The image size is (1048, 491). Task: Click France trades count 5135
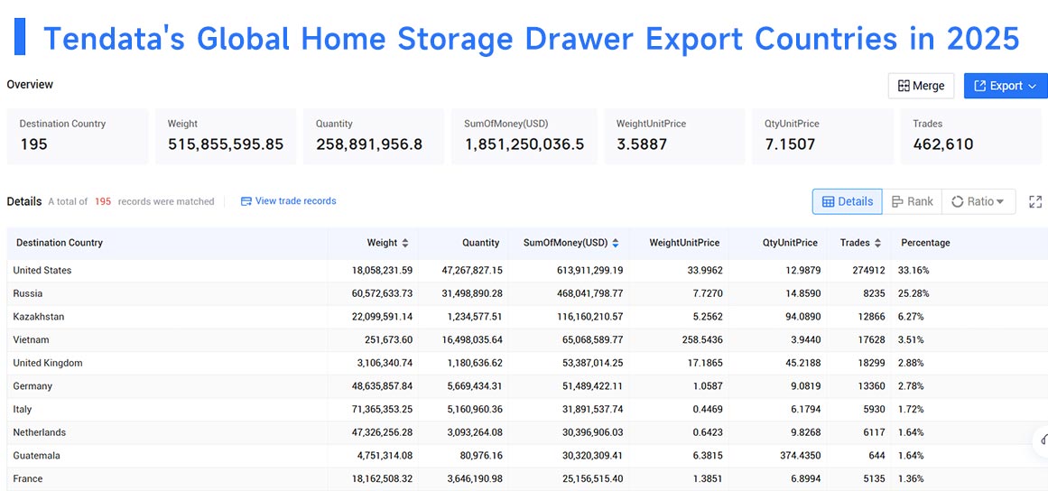tap(873, 479)
